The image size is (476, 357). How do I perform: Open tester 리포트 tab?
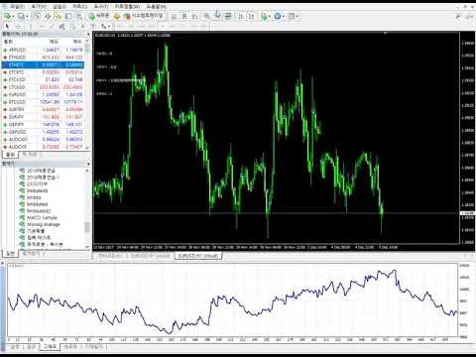tap(69, 347)
